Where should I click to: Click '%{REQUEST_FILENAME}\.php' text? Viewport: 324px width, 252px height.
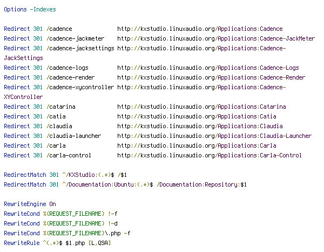click(82, 234)
